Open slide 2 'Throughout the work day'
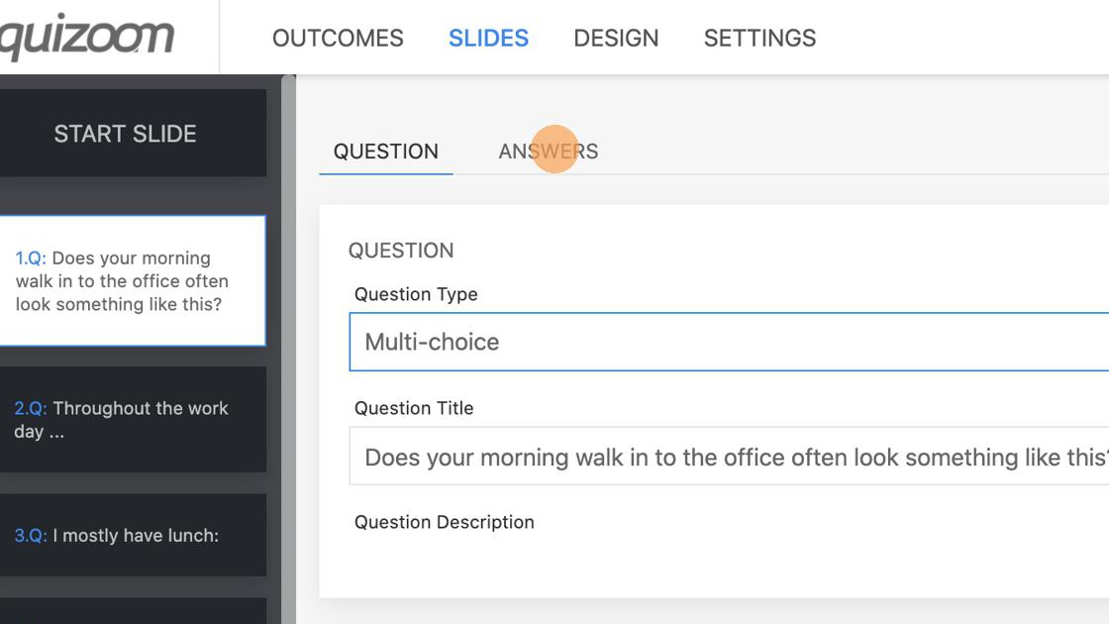Viewport: 1109px width, 624px height. (x=125, y=419)
